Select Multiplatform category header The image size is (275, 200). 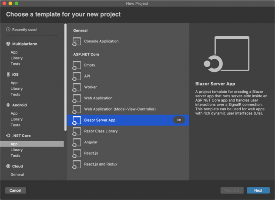pos(24,44)
